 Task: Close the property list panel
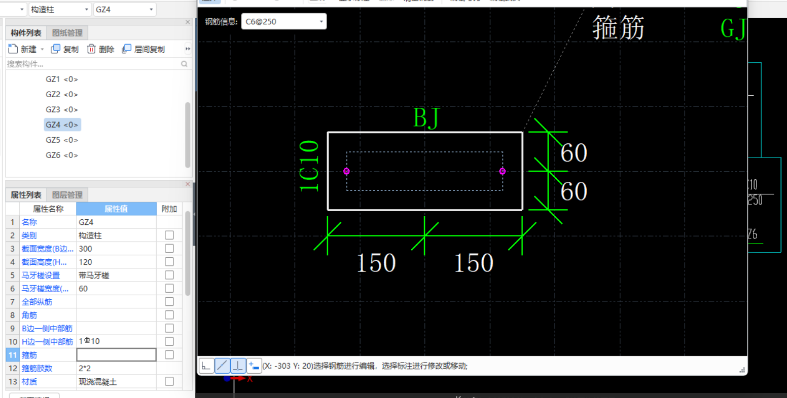click(188, 184)
